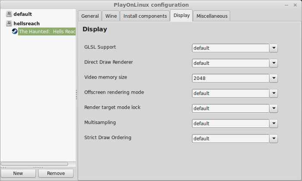Expand the Direct Draw Renderer dropdown

(x=274, y=63)
